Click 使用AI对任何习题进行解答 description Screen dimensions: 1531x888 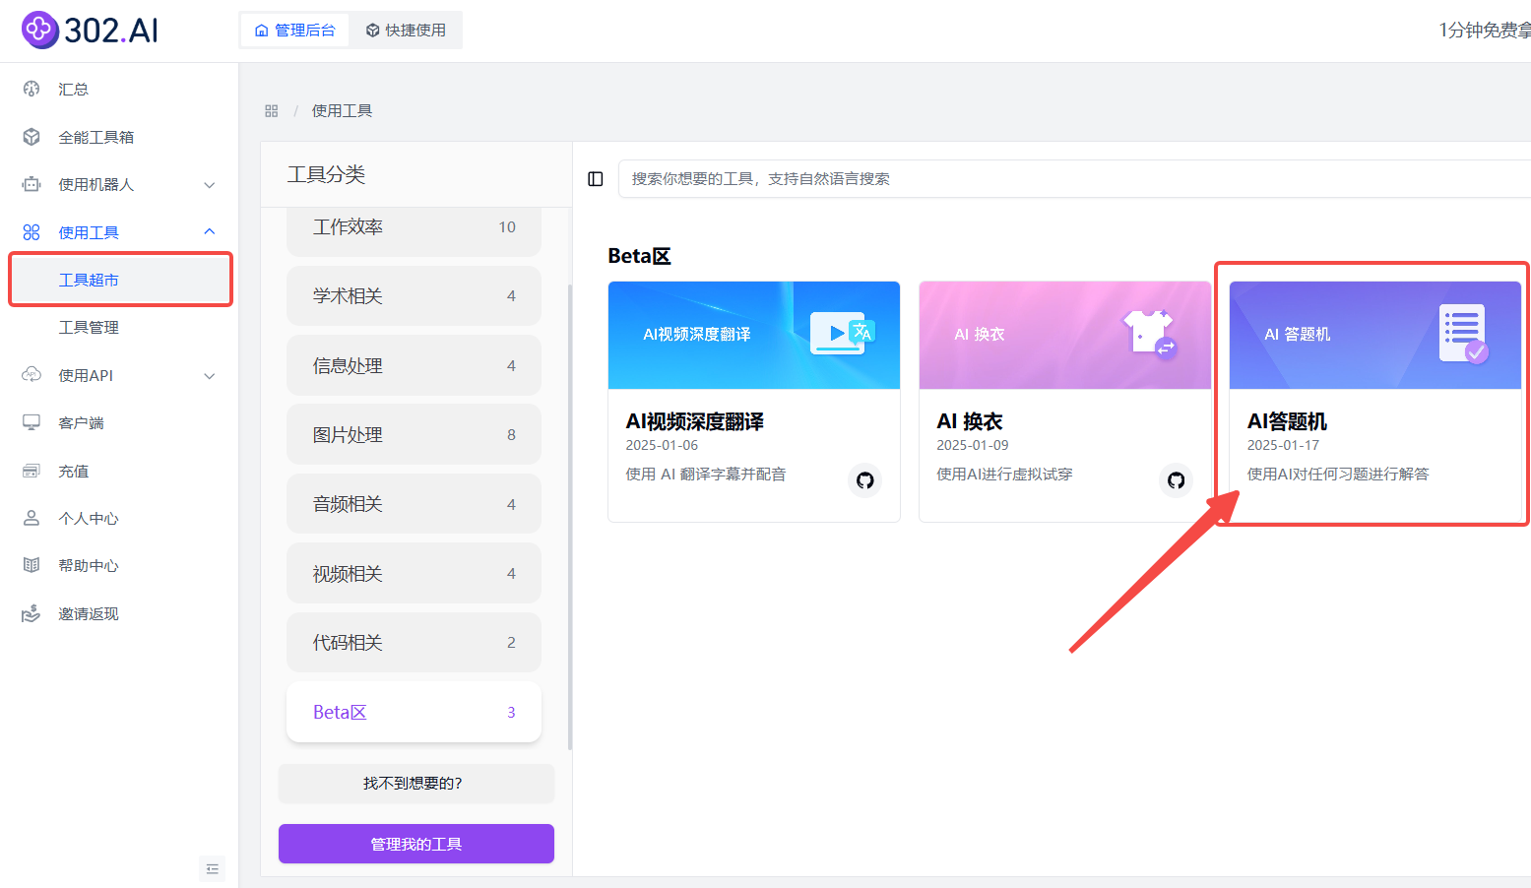pyautogui.click(x=1338, y=475)
